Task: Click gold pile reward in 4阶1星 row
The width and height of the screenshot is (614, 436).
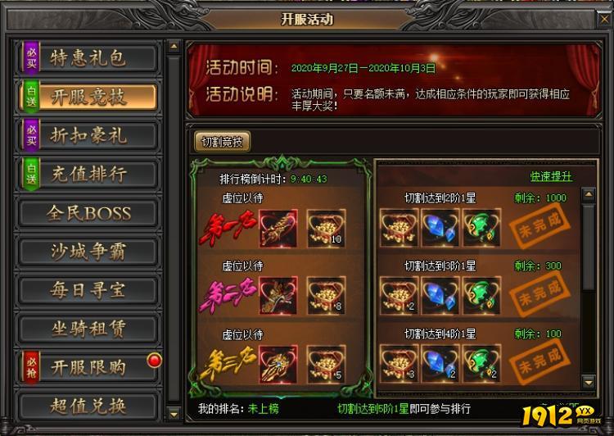Action: coord(399,363)
